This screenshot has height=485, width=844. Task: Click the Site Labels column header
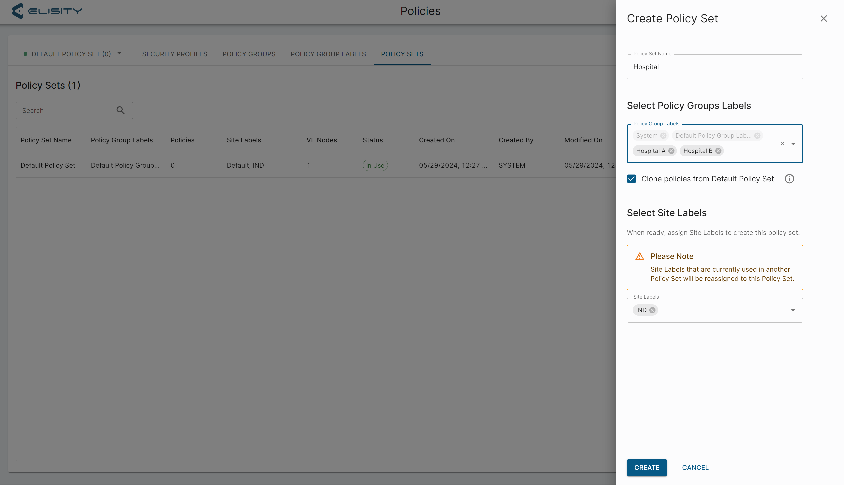tap(244, 140)
